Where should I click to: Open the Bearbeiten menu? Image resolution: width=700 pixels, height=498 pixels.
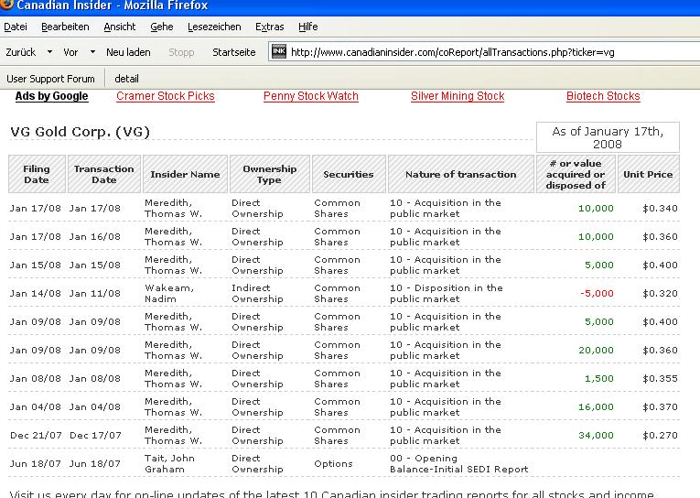(x=65, y=27)
